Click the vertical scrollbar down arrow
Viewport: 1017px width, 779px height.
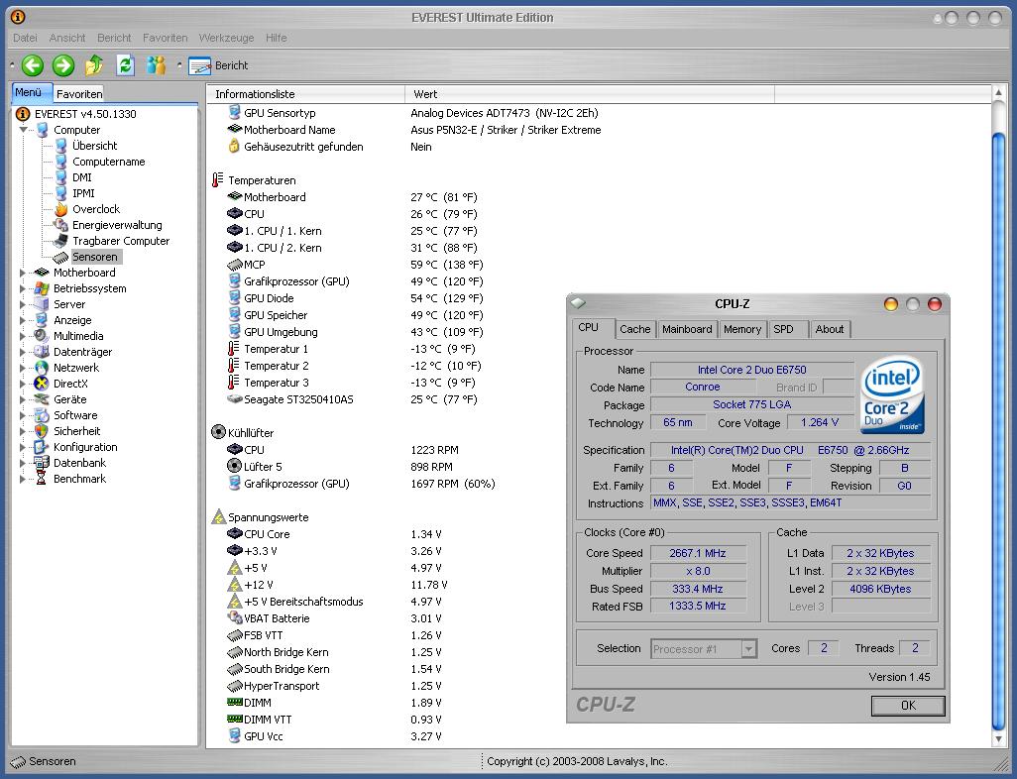coord(999,739)
